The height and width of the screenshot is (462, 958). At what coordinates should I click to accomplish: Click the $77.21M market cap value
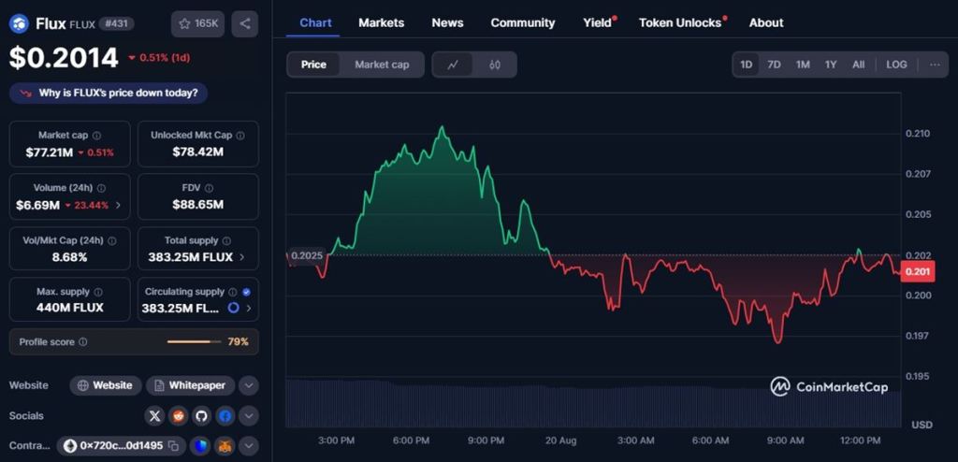[49, 152]
